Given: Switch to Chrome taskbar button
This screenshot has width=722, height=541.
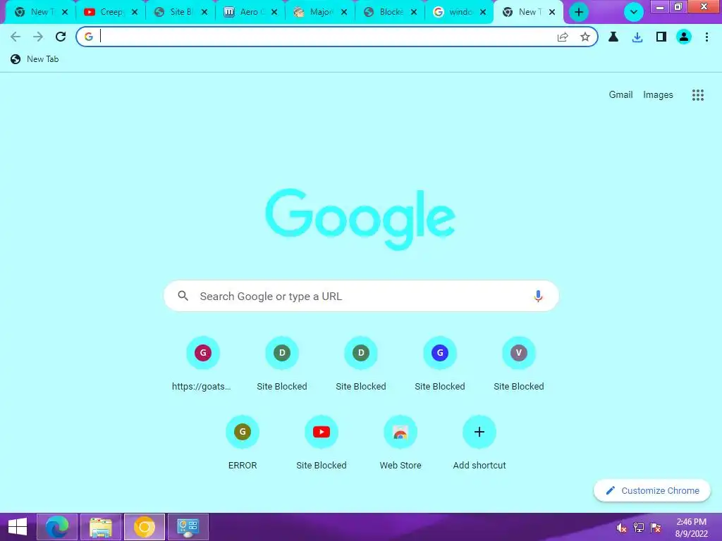Looking at the screenshot, I should pos(144,527).
